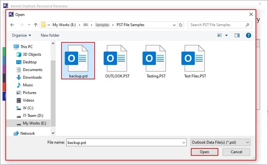The image size is (268, 165).
Task: Click the Open button
Action: pyautogui.click(x=204, y=152)
